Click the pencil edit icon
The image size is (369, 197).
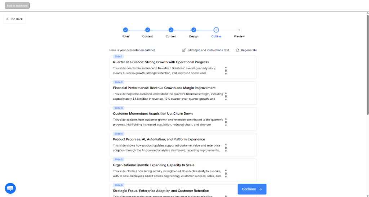click(x=184, y=50)
